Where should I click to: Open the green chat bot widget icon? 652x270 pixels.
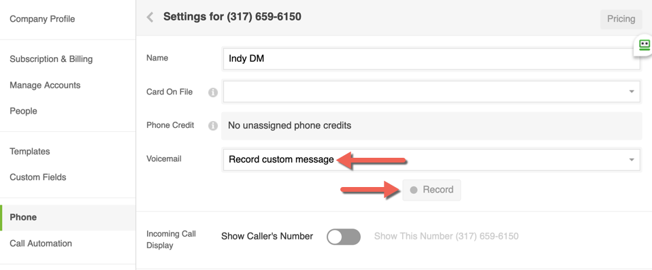(x=644, y=45)
